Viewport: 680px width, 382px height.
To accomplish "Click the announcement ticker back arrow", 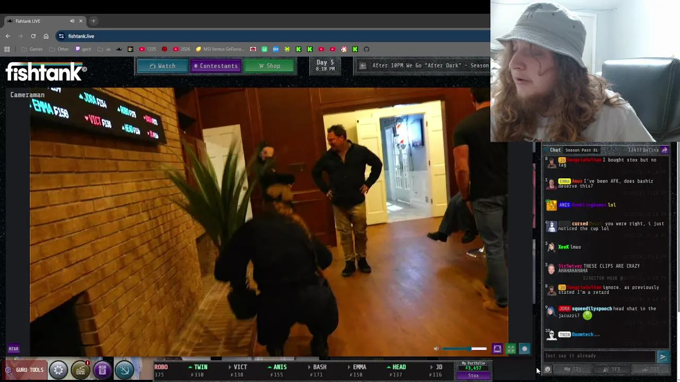I will (363, 66).
